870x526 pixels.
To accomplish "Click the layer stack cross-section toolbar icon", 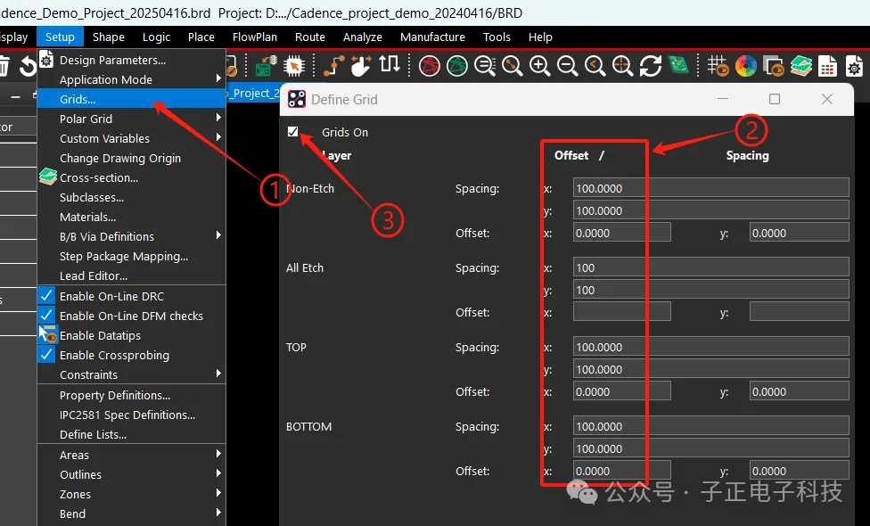I will (x=800, y=66).
